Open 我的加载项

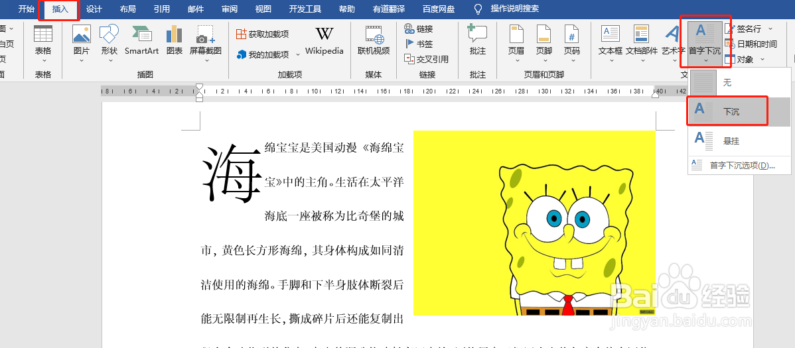(x=263, y=54)
